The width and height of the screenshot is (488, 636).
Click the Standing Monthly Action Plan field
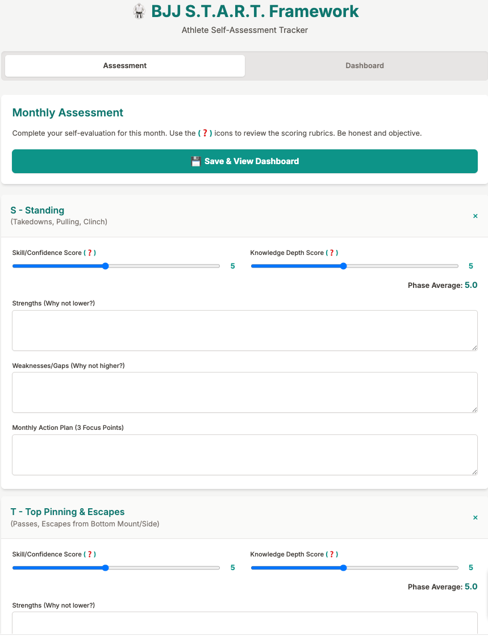point(245,454)
